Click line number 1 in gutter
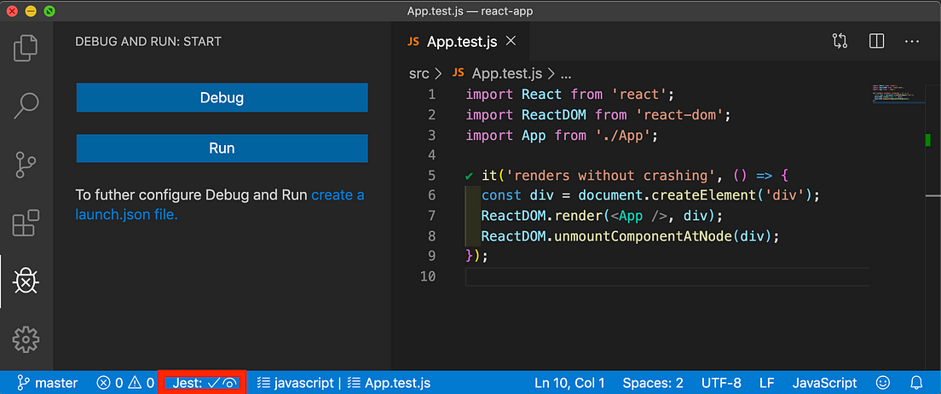 pyautogui.click(x=432, y=95)
